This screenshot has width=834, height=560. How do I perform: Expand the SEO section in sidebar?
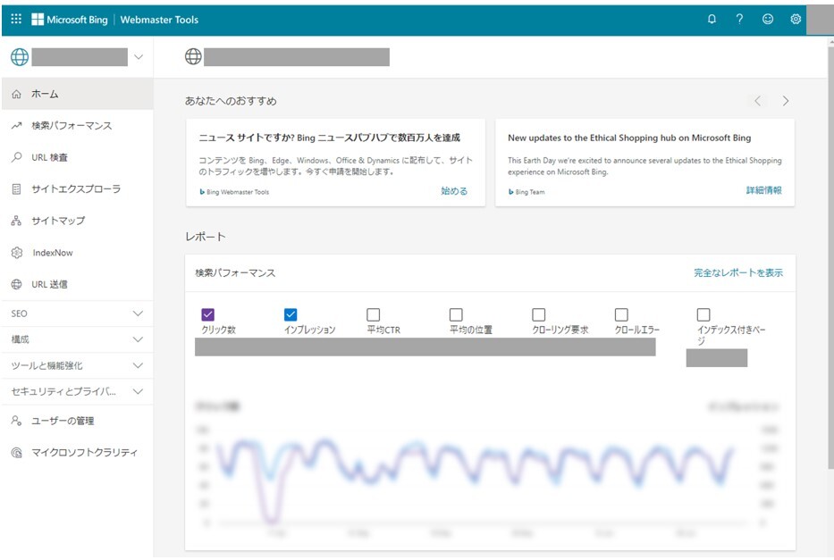(x=138, y=313)
